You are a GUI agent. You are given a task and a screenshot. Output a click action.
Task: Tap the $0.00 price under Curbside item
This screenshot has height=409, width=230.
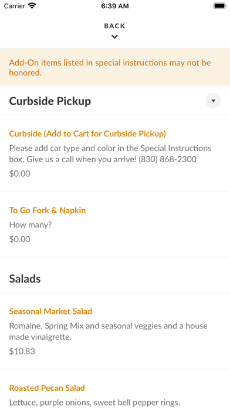coord(20,174)
